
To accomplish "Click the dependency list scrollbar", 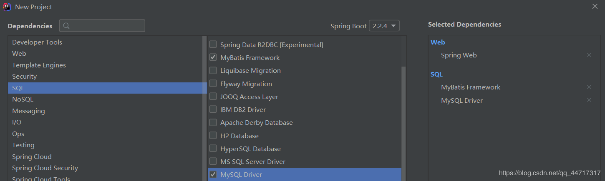I will point(403,124).
